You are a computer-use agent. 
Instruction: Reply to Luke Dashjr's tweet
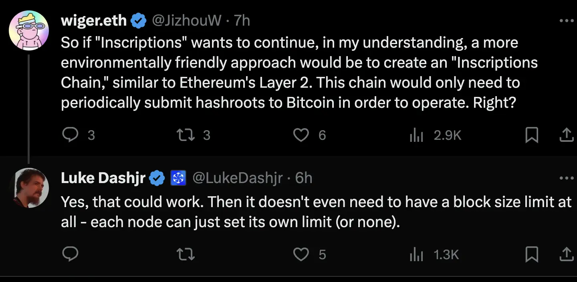click(71, 254)
